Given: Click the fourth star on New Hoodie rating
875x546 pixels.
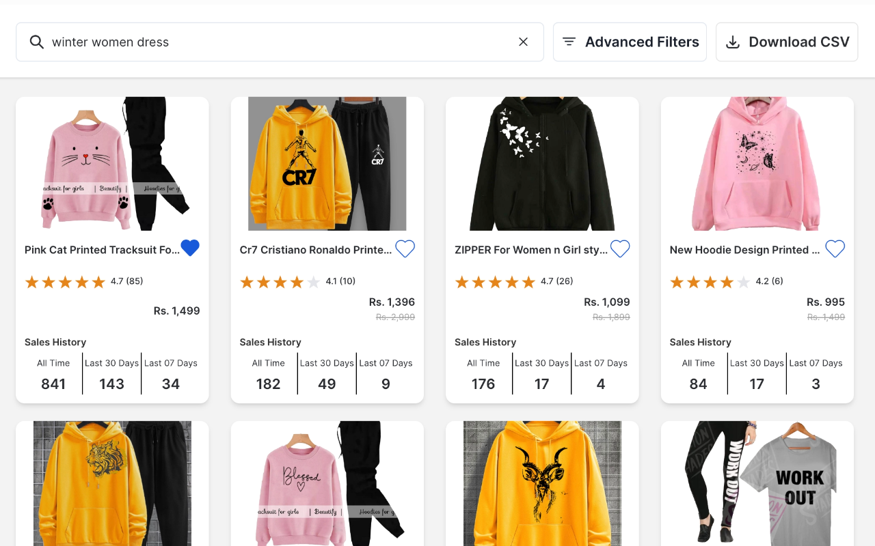Looking at the screenshot, I should 726,281.
